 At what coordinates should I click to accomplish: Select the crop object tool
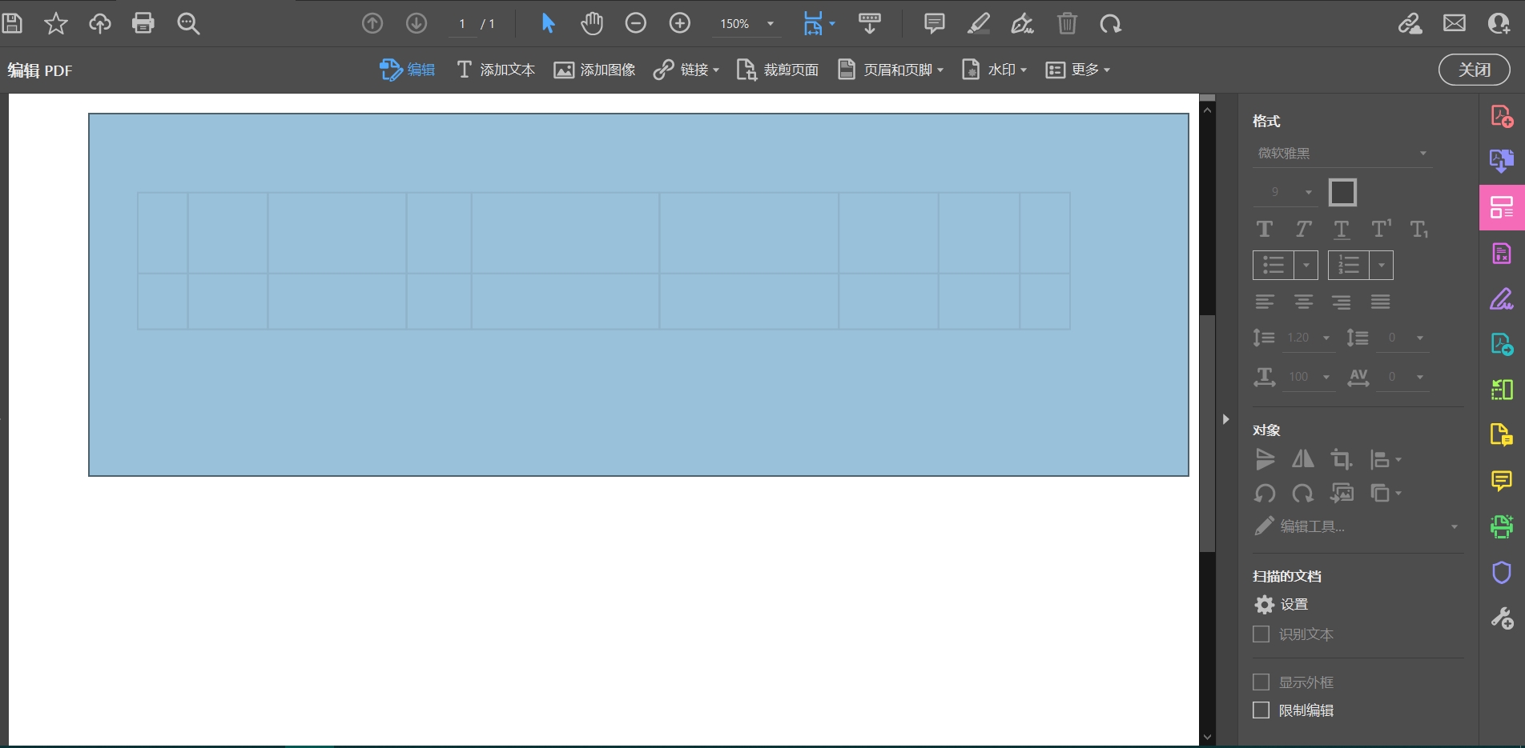pyautogui.click(x=1342, y=458)
